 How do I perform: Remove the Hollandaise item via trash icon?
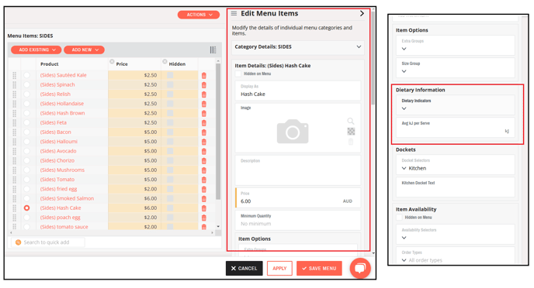(203, 104)
